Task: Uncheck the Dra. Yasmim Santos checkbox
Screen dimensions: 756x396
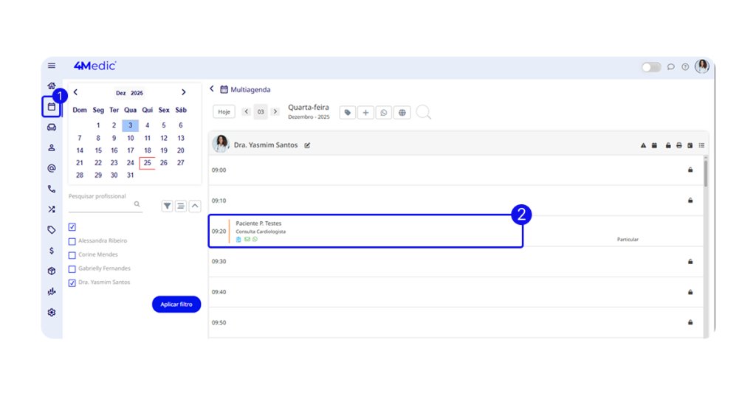Action: 72,282
